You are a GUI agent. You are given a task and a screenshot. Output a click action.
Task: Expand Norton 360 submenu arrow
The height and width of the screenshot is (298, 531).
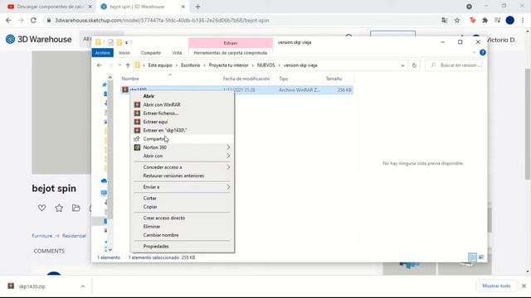click(228, 147)
